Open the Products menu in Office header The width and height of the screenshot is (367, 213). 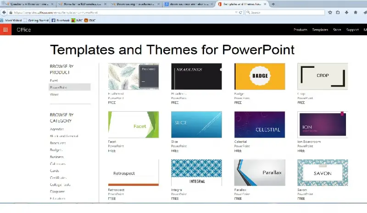coord(300,30)
